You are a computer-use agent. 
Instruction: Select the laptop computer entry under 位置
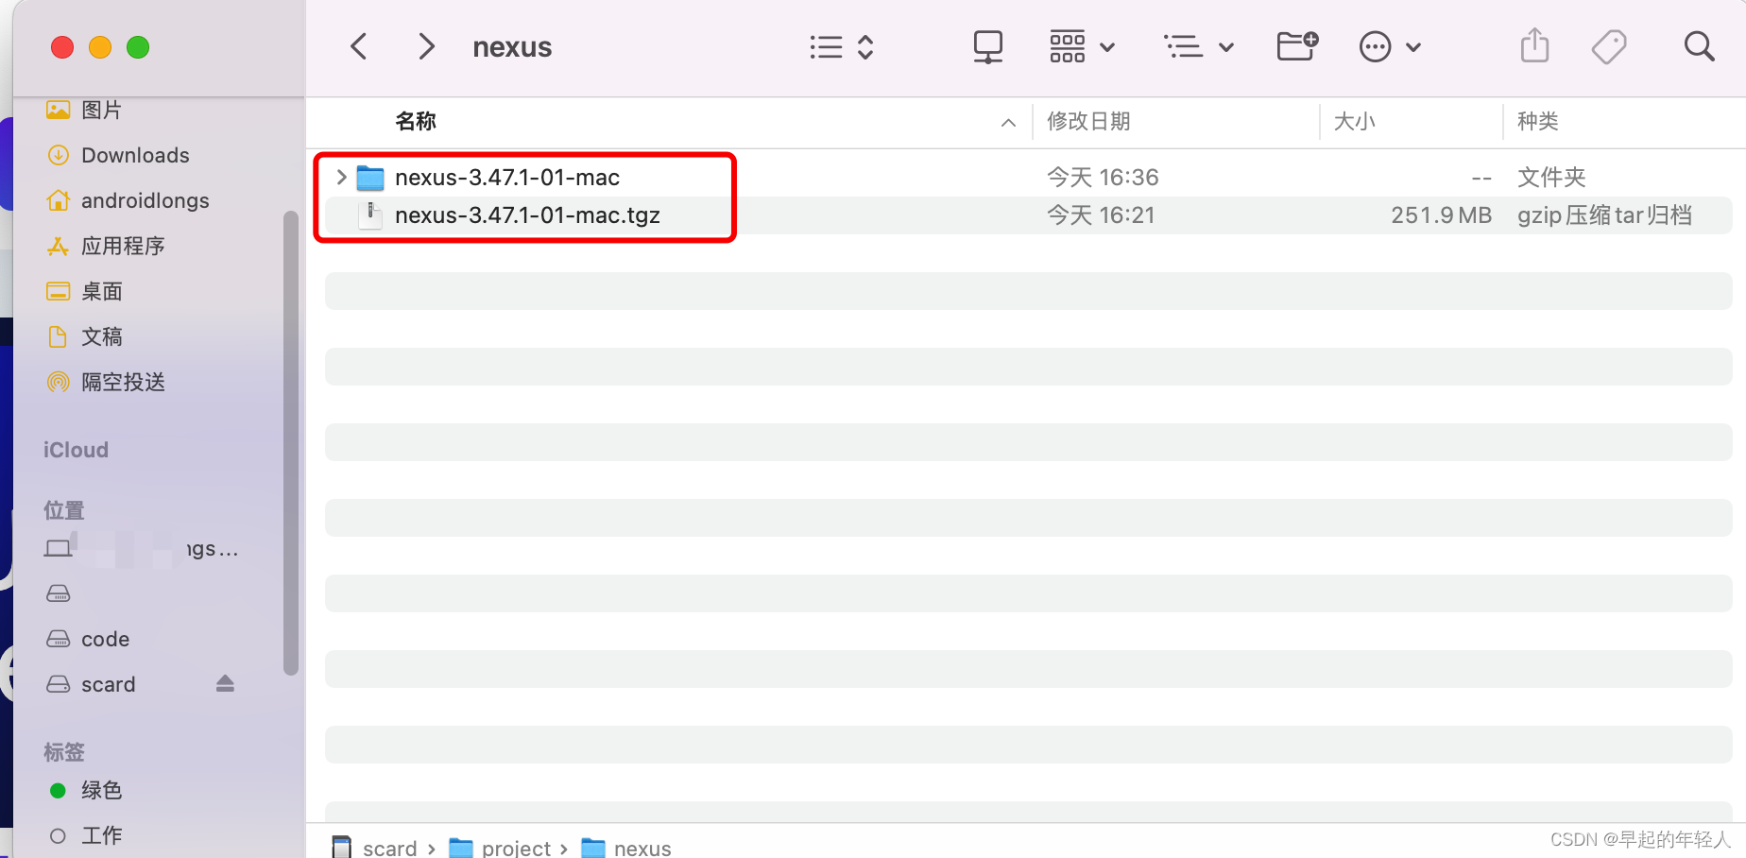coord(142,548)
